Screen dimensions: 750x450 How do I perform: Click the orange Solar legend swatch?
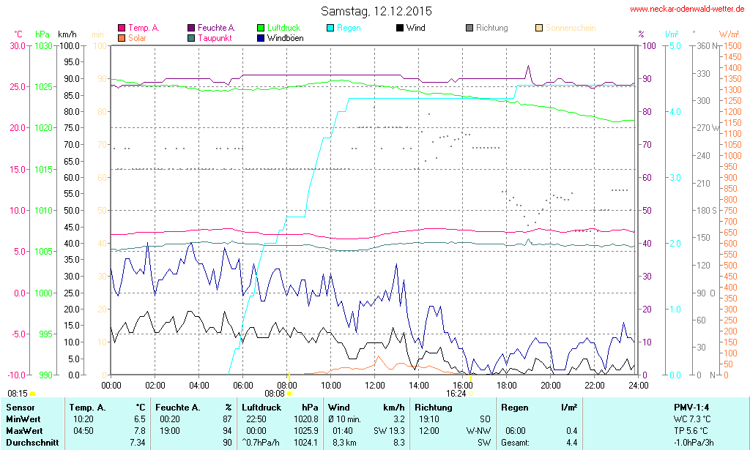tap(122, 38)
